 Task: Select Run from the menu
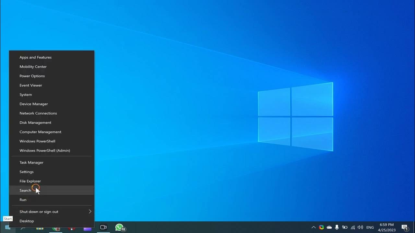[x=23, y=200]
